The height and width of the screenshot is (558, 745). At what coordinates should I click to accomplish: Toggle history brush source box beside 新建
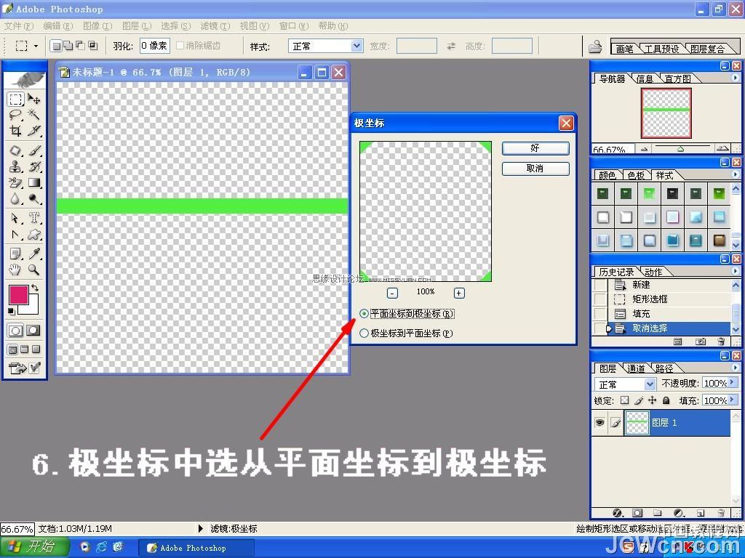[x=600, y=285]
